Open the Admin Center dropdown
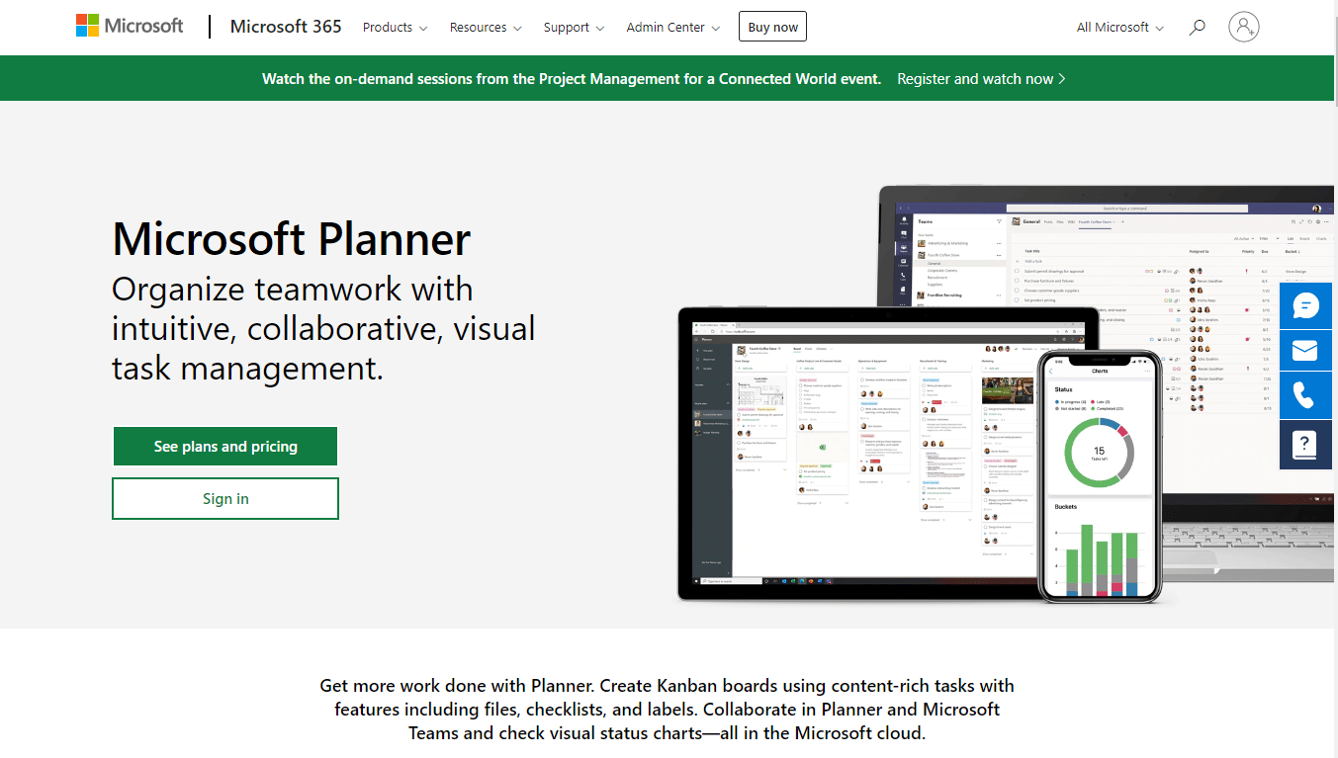Screen dimensions: 1338x758 point(671,28)
